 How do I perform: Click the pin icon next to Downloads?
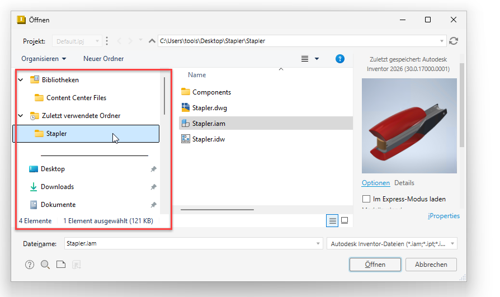coord(154,187)
